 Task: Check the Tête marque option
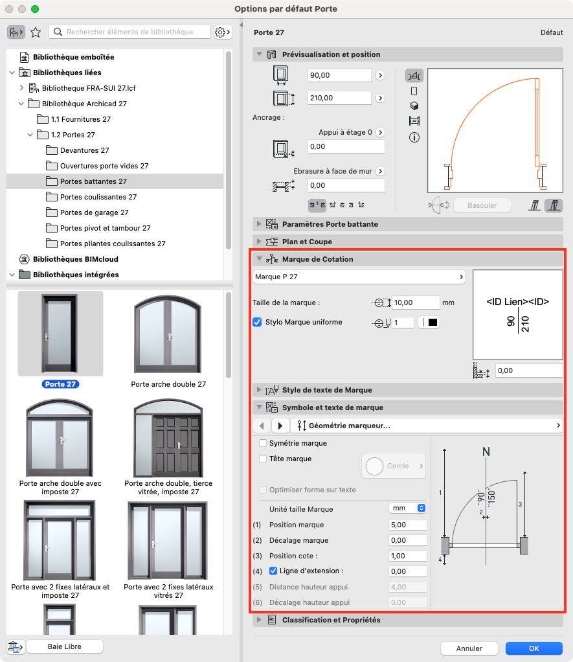tap(263, 459)
